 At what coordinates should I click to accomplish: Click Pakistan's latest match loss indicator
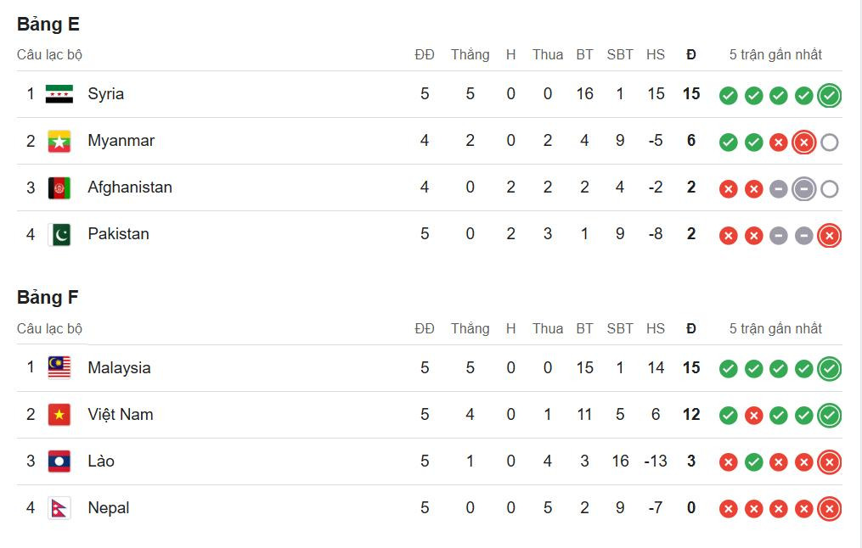pyautogui.click(x=830, y=235)
